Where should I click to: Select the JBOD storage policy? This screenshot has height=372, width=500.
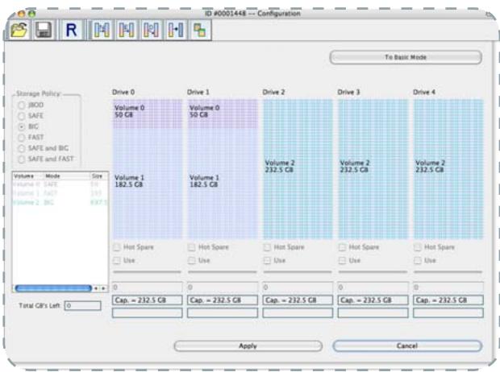coord(21,105)
